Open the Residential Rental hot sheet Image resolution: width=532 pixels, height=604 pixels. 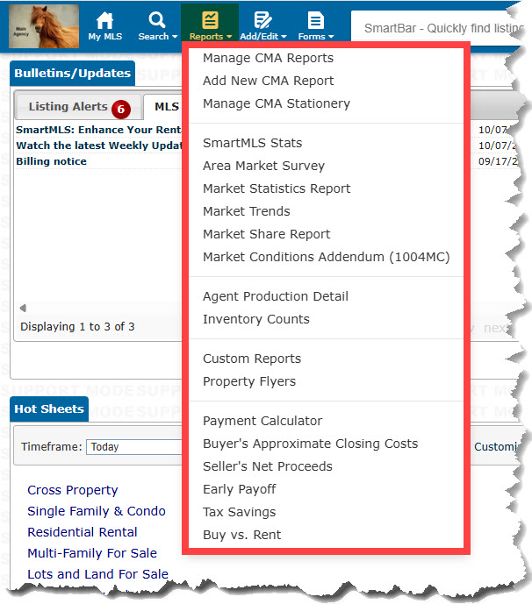(x=83, y=532)
